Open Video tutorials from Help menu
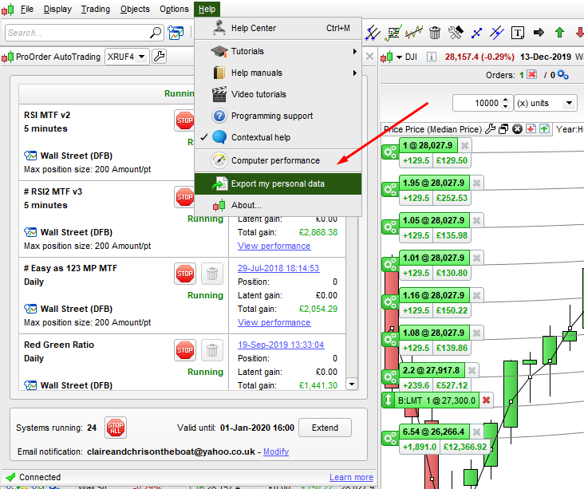584x489 pixels. [278, 95]
